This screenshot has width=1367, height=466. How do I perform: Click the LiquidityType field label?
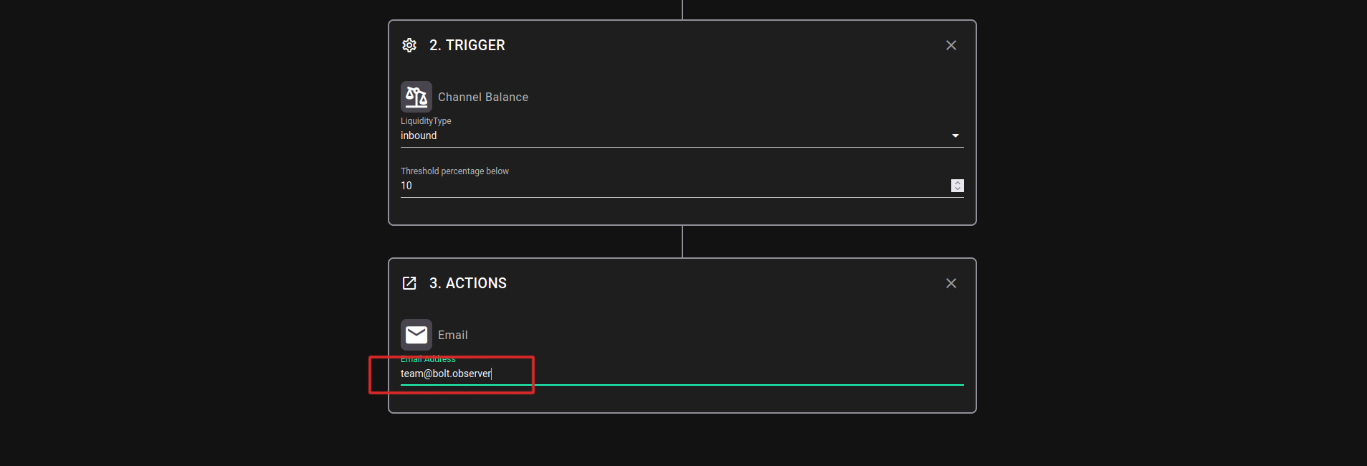point(426,121)
